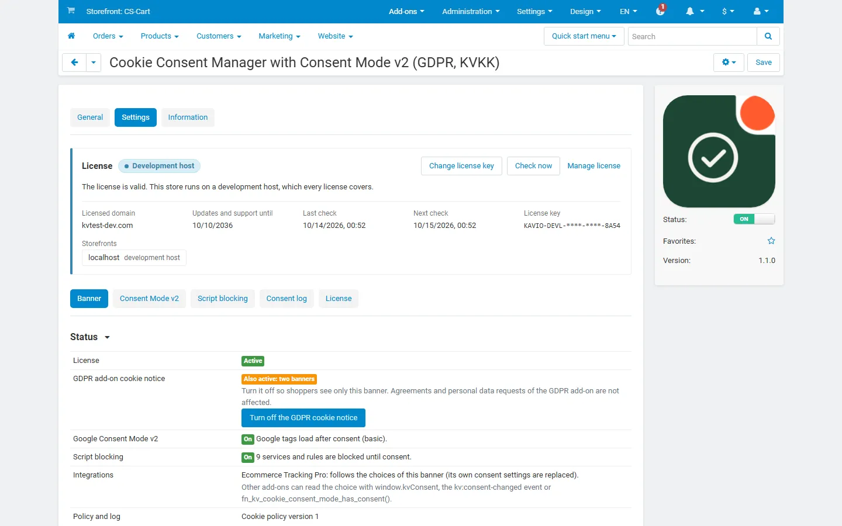Change language via EN dropdown
The width and height of the screenshot is (842, 526).
(x=629, y=11)
